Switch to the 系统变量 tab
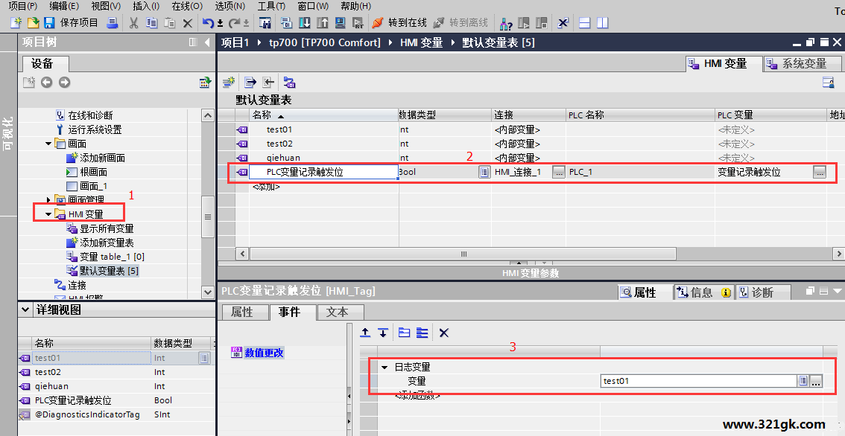The width and height of the screenshot is (845, 436). (803, 63)
